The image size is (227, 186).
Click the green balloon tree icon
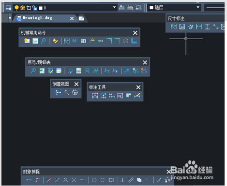coord(136,71)
